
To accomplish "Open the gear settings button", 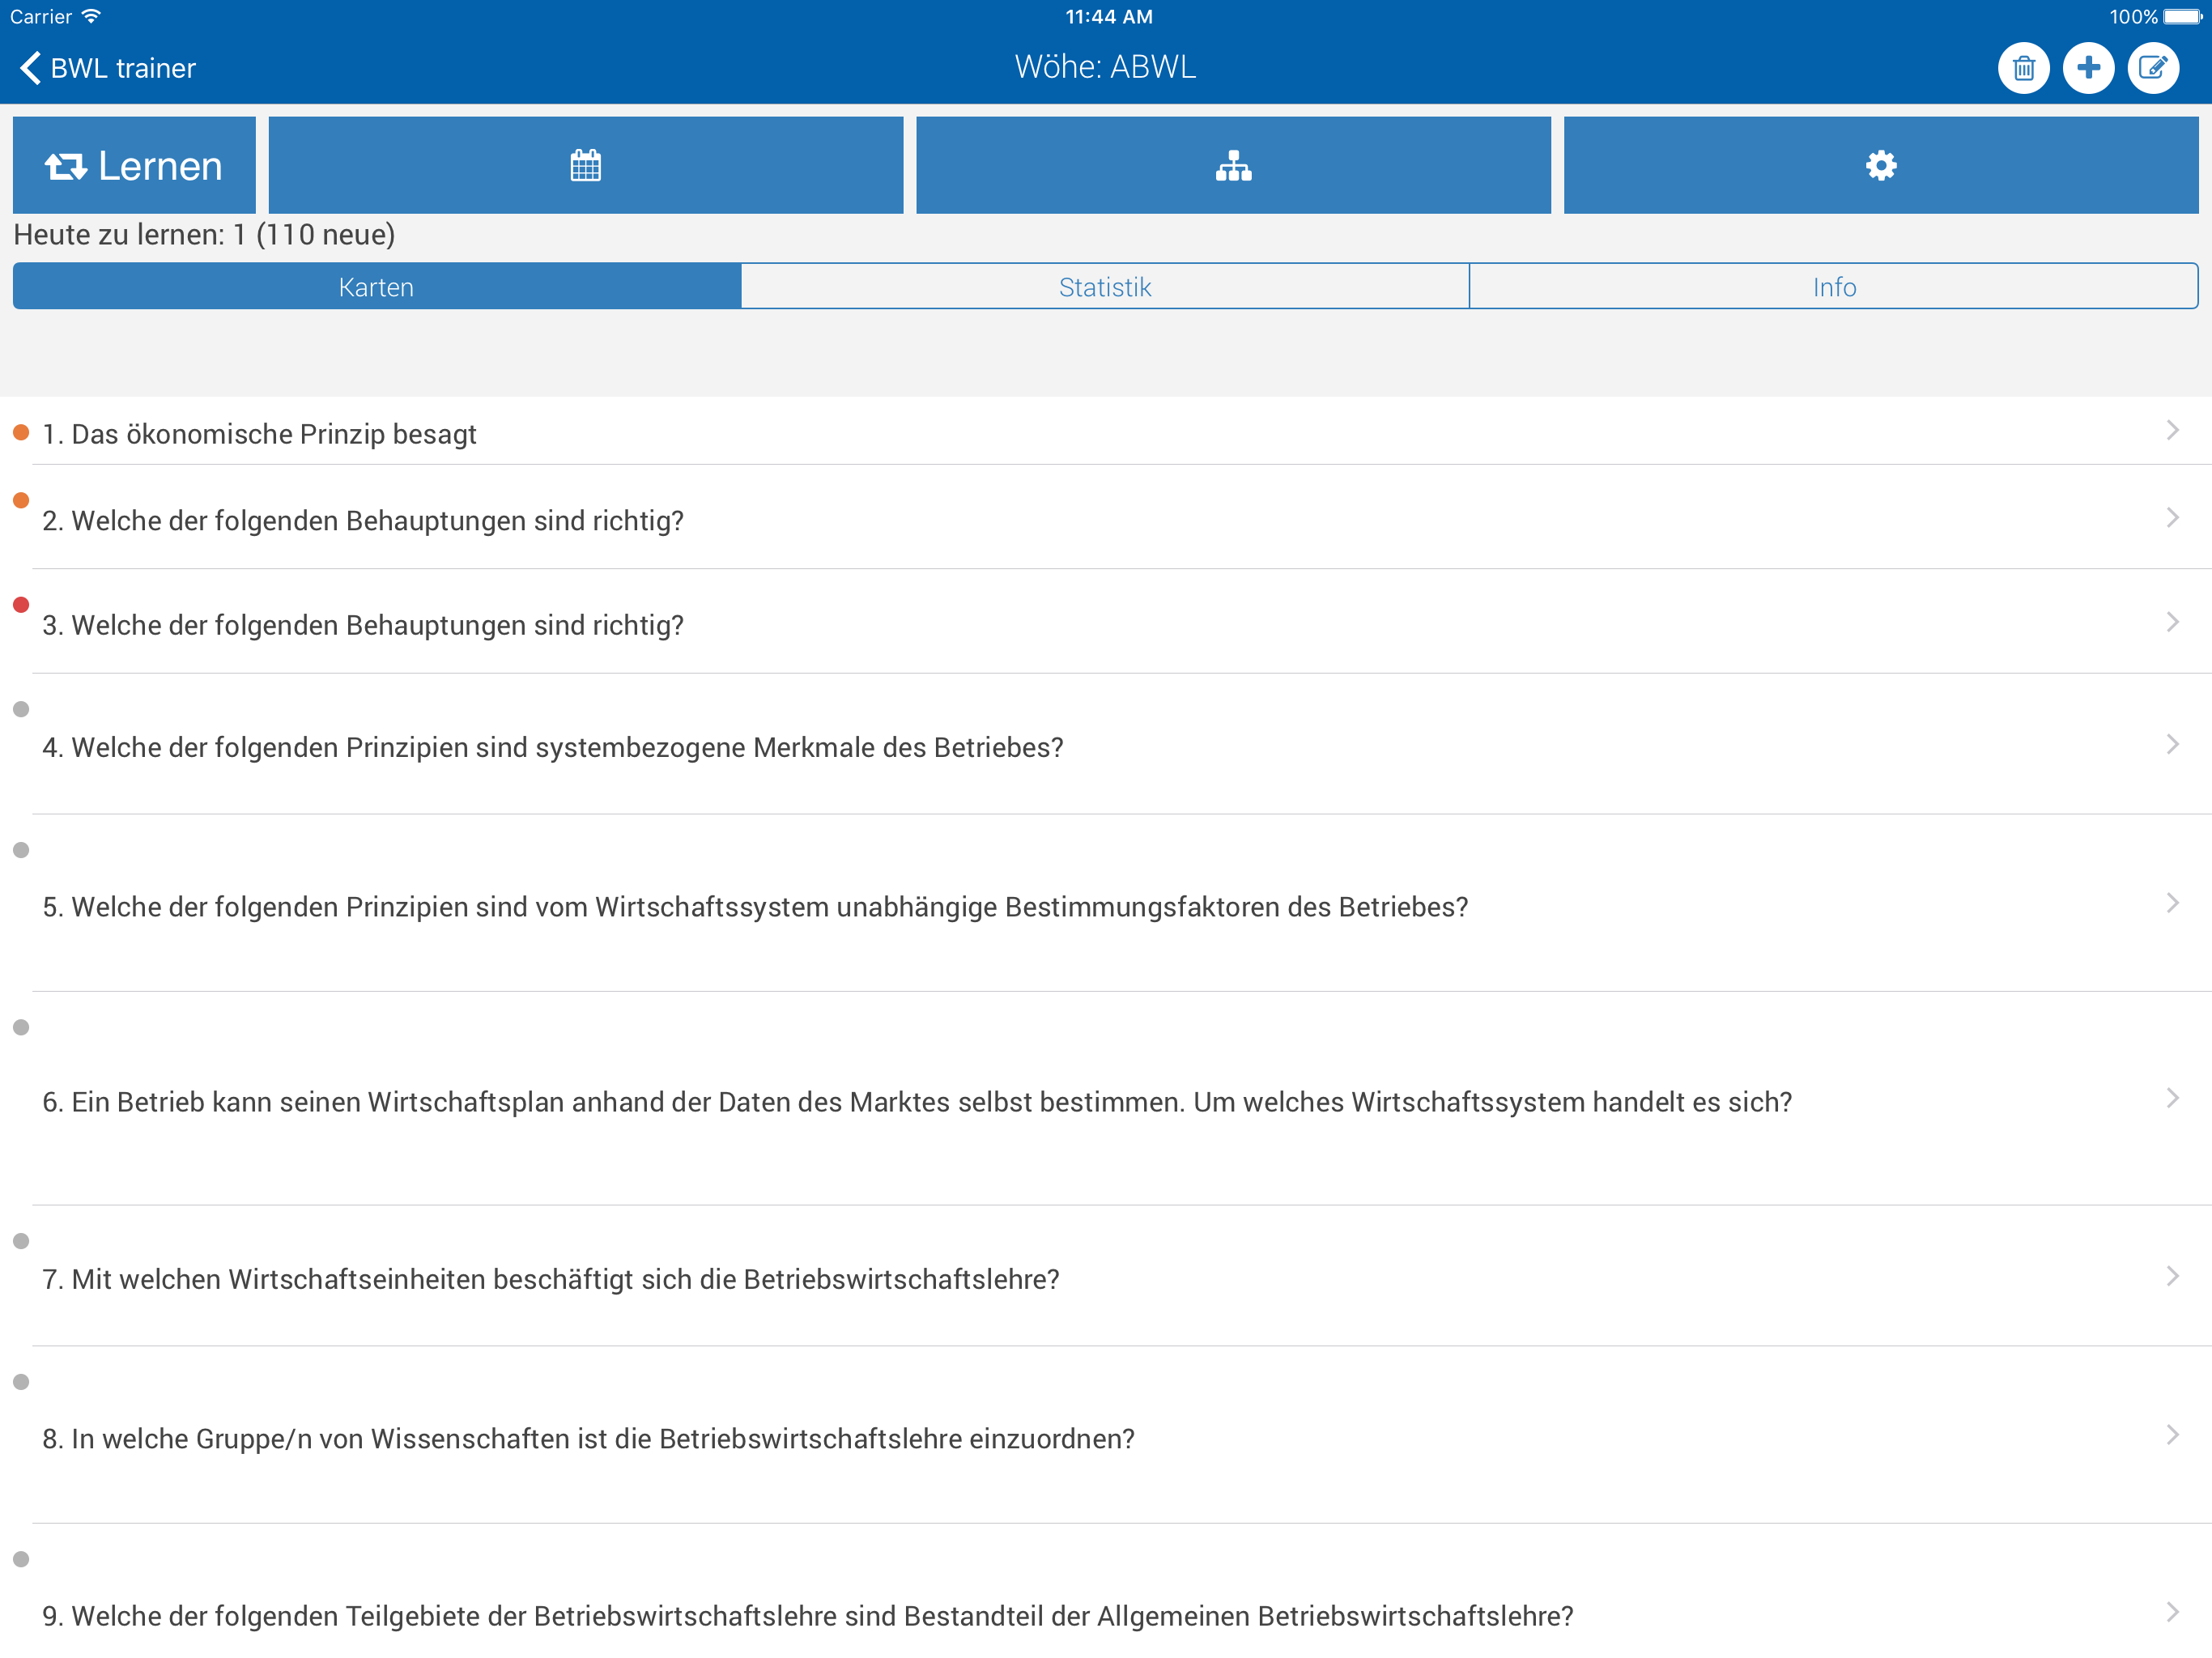I will coord(1881,165).
